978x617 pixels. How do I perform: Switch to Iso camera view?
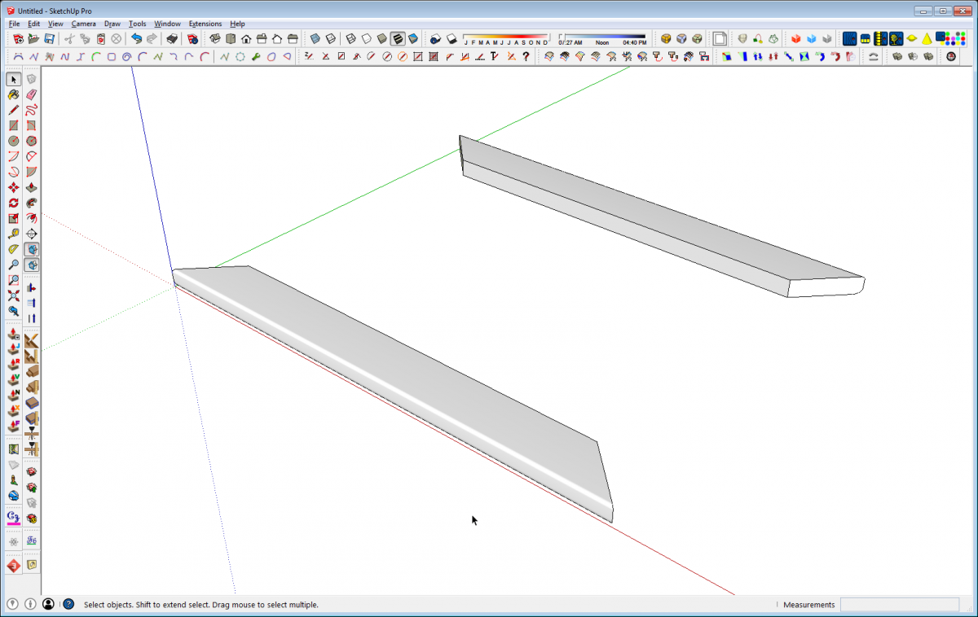tap(215, 38)
